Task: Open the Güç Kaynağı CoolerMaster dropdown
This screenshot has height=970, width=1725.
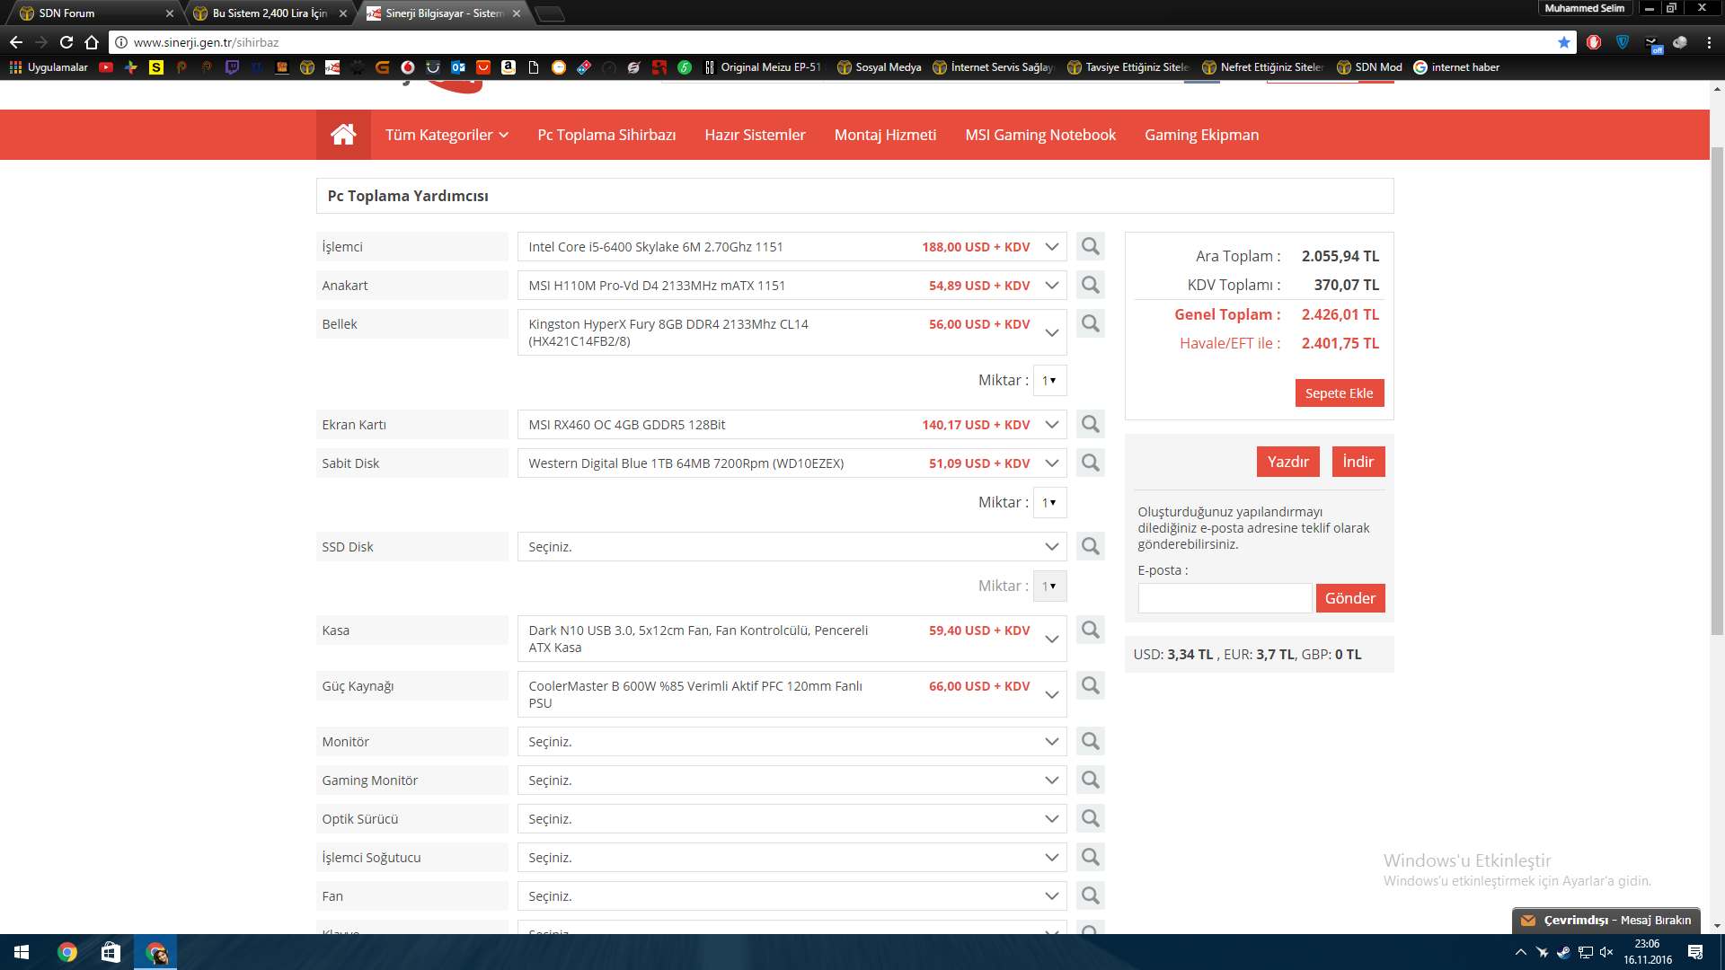Action: pos(792,694)
